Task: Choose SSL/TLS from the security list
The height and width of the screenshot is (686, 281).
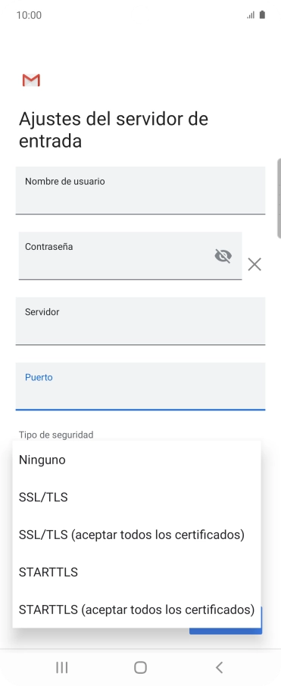Action: pos(136,497)
